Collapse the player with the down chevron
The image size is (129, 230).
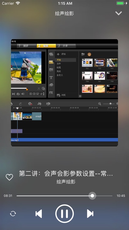(x=119, y=13)
